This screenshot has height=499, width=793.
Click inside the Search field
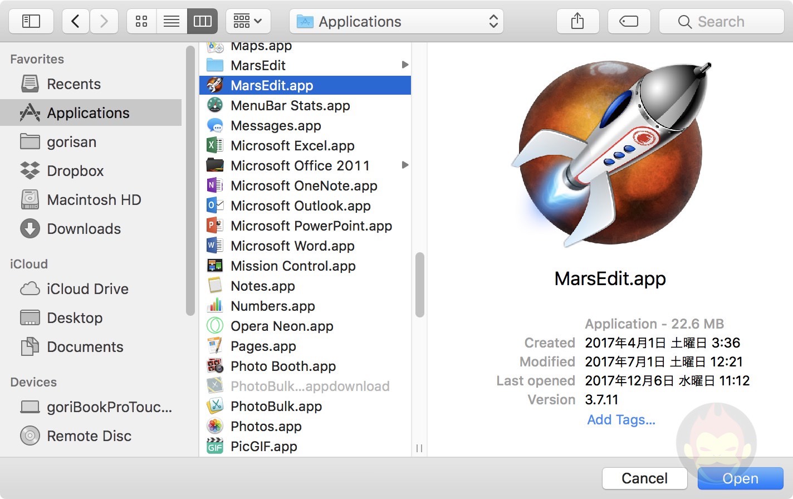click(721, 21)
